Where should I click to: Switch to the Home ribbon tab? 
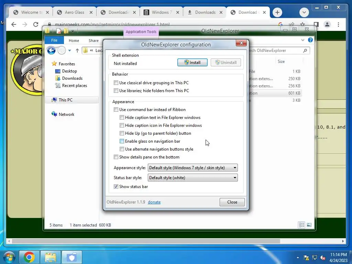74,41
